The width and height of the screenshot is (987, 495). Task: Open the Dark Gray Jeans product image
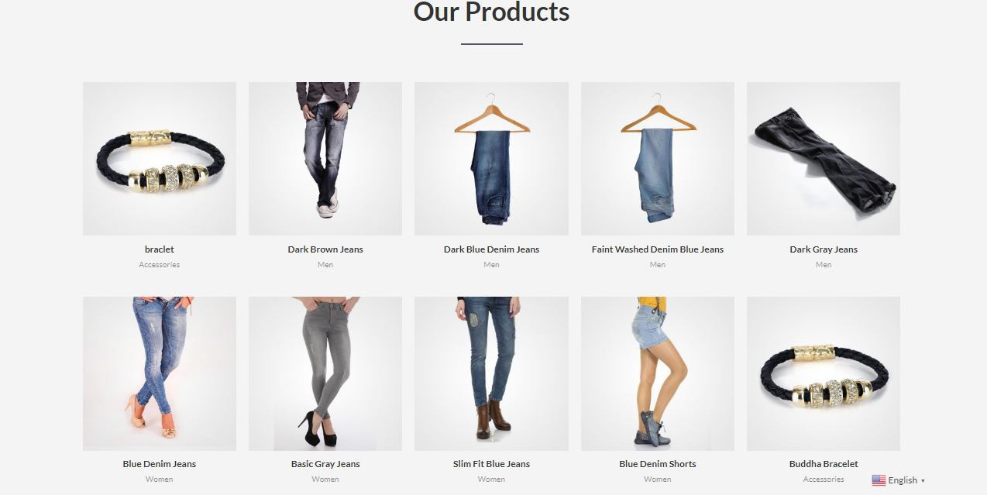[824, 159]
